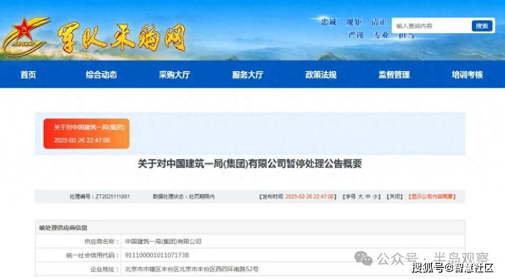Open the 综合动态 menu
This screenshot has width=505, height=279.
tap(102, 75)
